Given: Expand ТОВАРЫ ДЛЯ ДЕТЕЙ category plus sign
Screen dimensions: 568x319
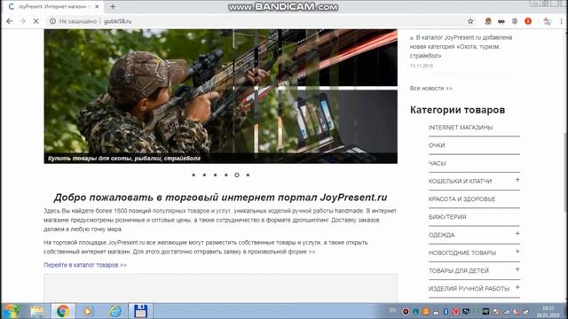Looking at the screenshot, I should click(x=517, y=269).
